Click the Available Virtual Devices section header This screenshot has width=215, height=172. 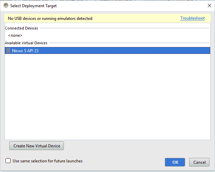(x=26, y=43)
